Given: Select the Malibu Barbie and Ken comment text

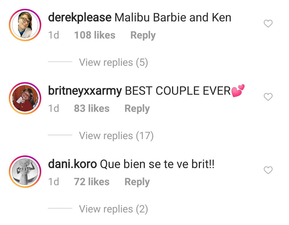Looking at the screenshot, I should pos(173,18).
